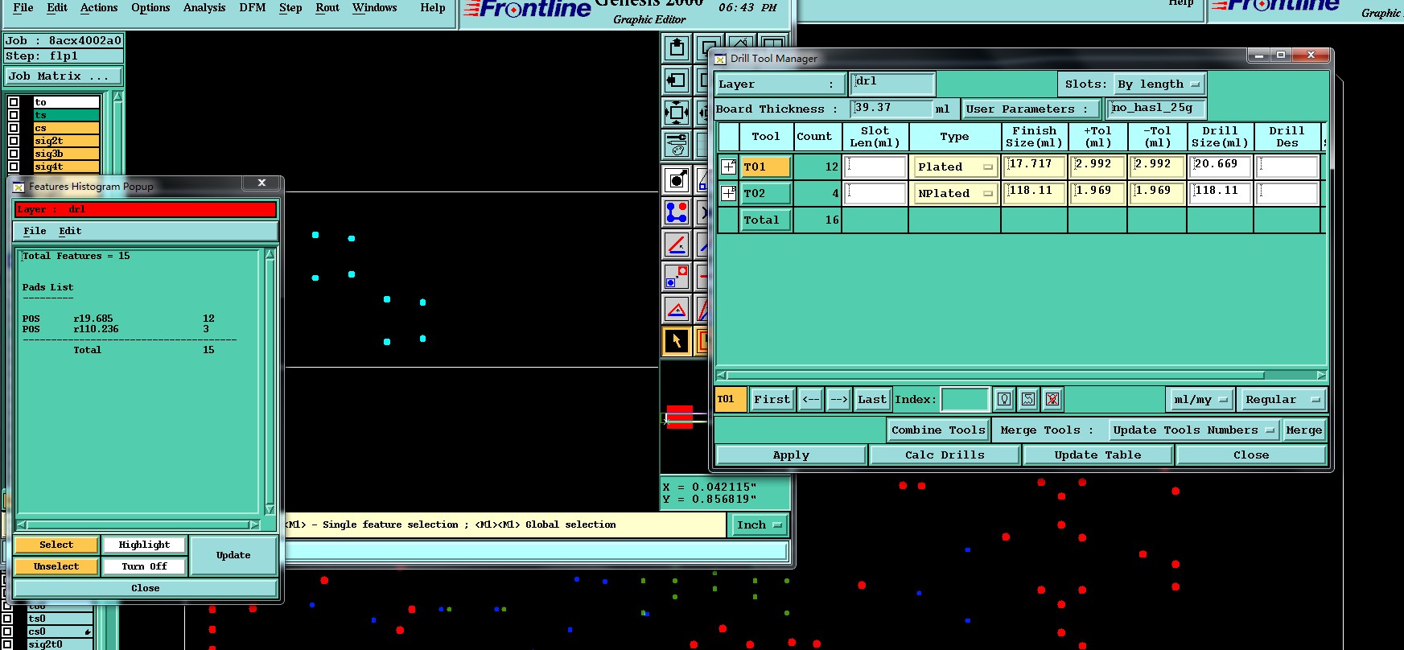Click the pan left view icon
This screenshot has height=650, width=1404.
[677, 80]
